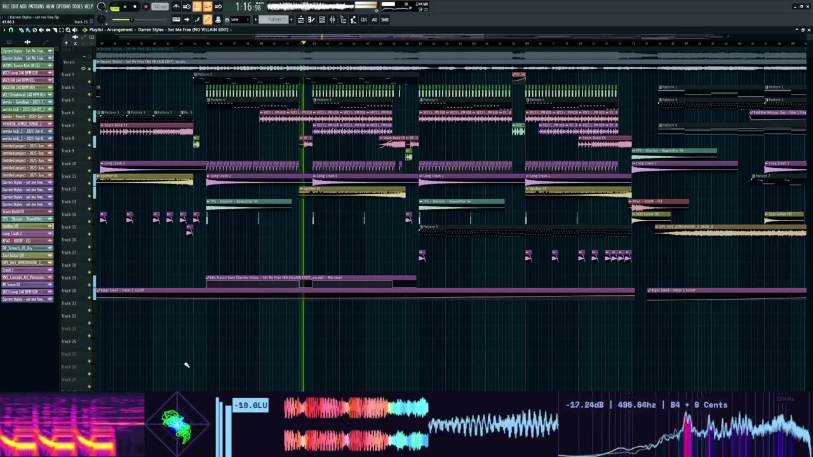The height and width of the screenshot is (457, 813).
Task: Toggle pattern/song mode button
Action: click(x=115, y=7)
